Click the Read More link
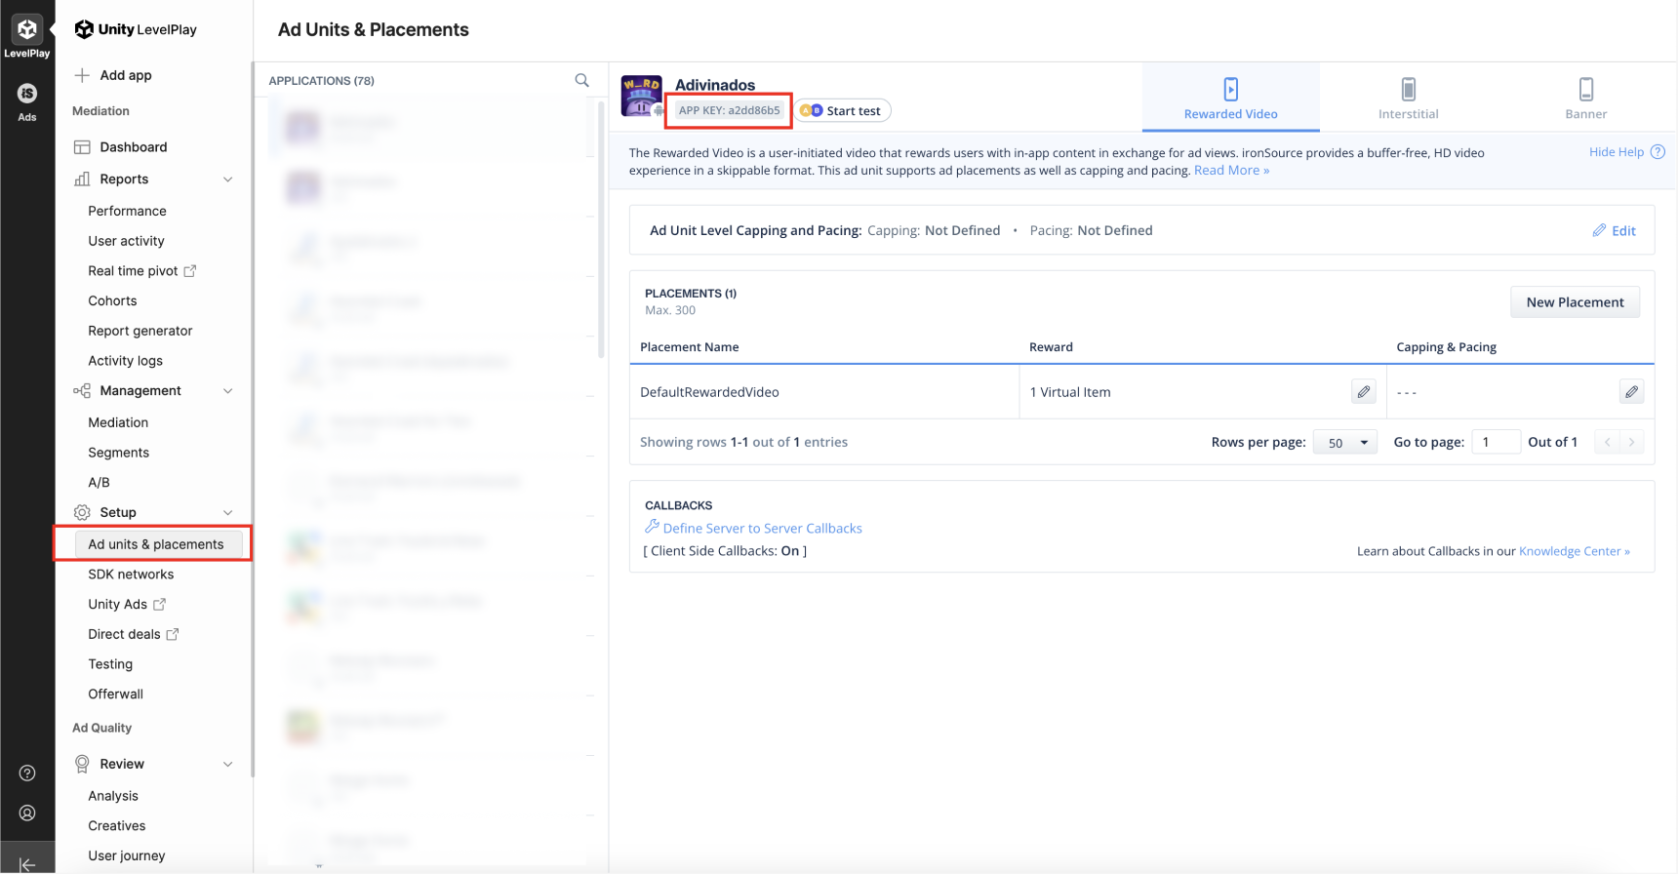 1231,171
